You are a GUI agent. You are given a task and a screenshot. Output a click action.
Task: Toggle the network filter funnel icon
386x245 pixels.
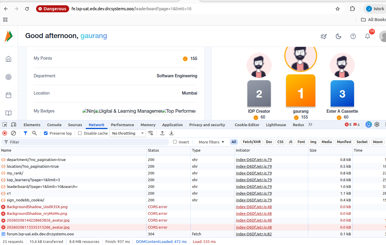point(25,133)
